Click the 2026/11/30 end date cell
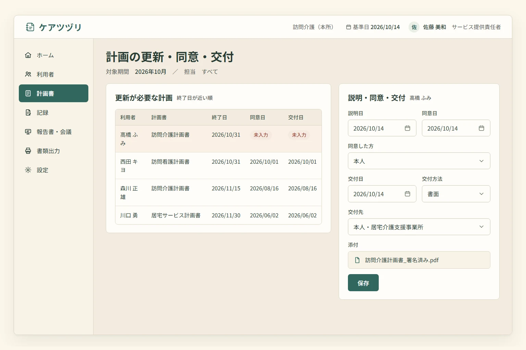 (x=226, y=215)
